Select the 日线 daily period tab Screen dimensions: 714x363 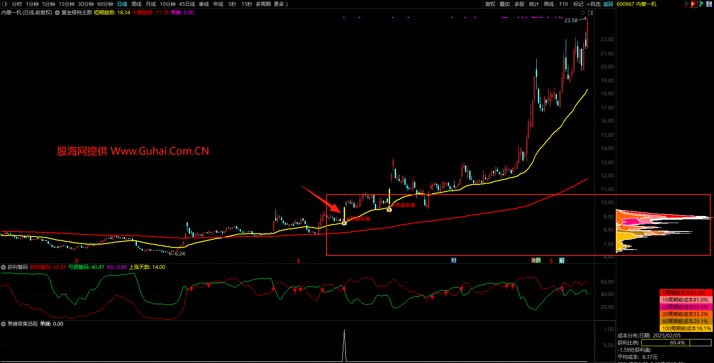(122, 4)
